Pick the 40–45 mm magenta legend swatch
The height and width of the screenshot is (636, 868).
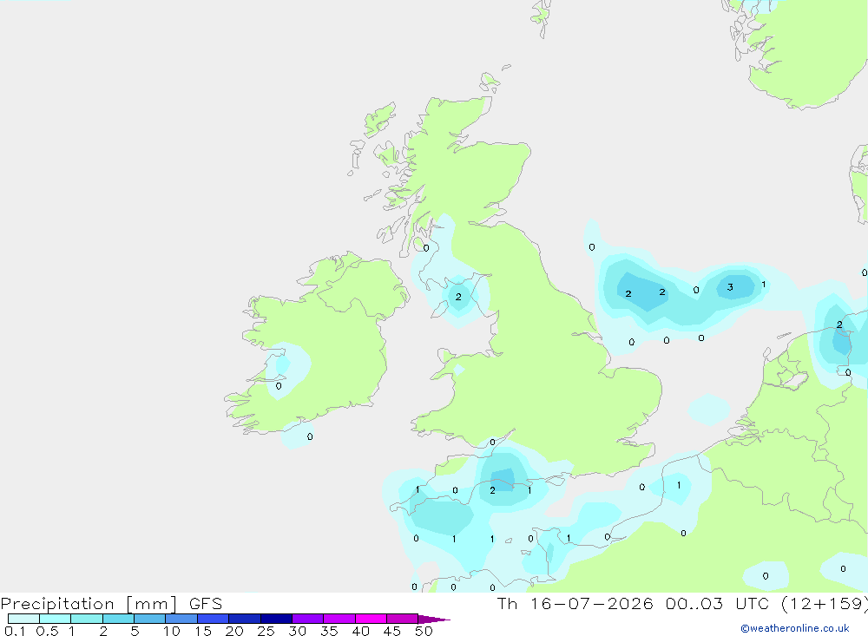tap(371, 619)
